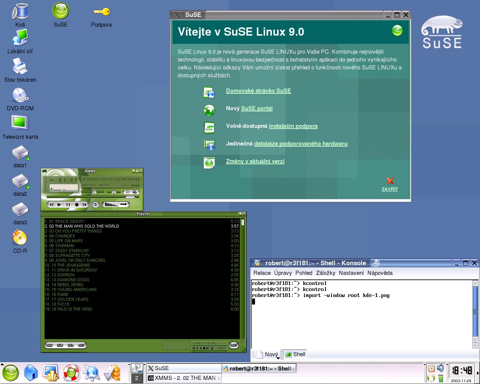
Task: Toggle shuffle in XMMS
Action: [x=111, y=204]
